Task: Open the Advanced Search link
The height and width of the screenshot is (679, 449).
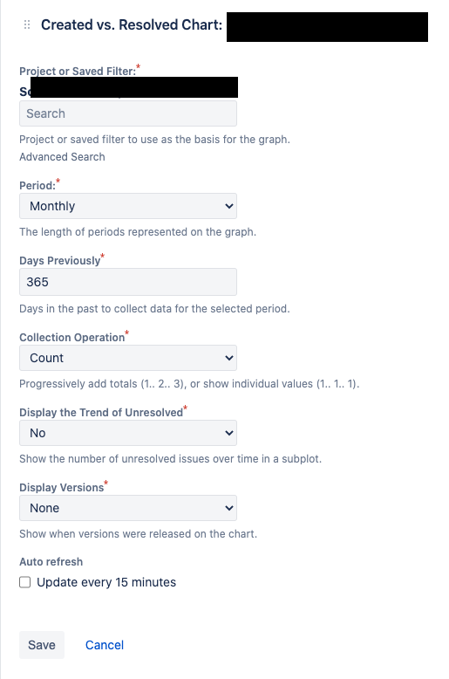Action: point(62,157)
